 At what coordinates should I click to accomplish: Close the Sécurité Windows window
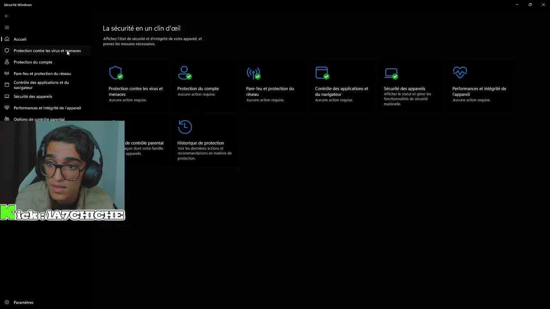(543, 5)
